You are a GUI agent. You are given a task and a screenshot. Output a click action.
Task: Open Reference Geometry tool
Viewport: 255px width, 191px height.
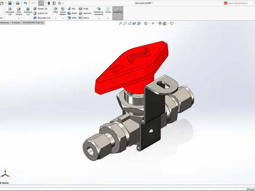coord(99,11)
